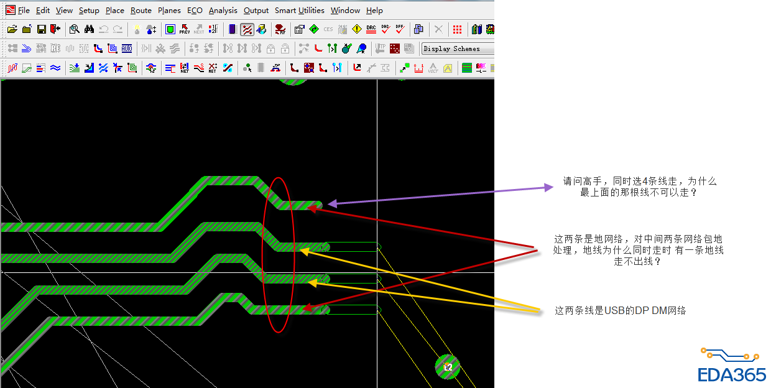Click the first NET swap arrows icon

click(x=185, y=68)
